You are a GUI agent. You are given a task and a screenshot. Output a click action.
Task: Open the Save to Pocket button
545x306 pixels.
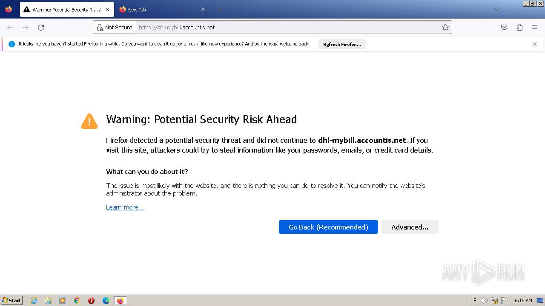(x=504, y=27)
